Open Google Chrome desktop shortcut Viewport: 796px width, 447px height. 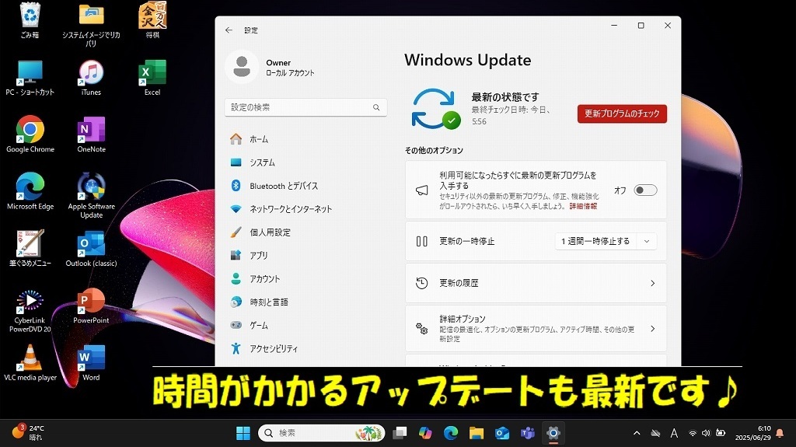[x=30, y=134]
